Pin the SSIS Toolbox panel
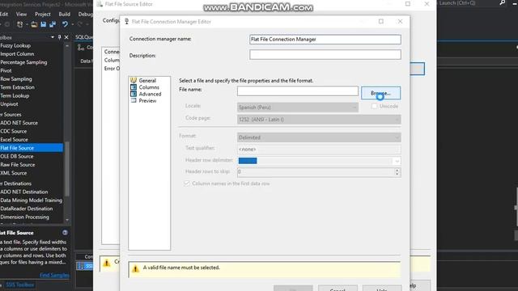The image size is (518, 291). [x=59, y=37]
